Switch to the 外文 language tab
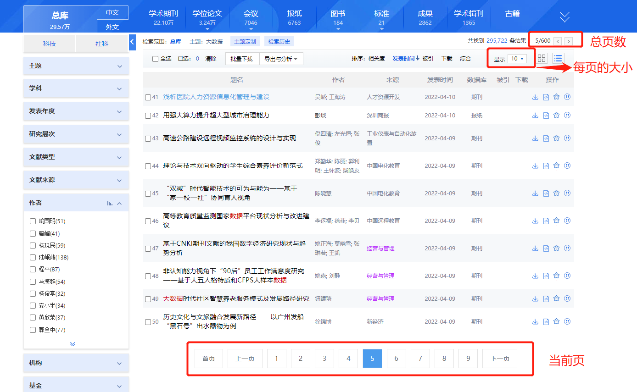Viewport: 637px width, 392px height. pyautogui.click(x=112, y=27)
